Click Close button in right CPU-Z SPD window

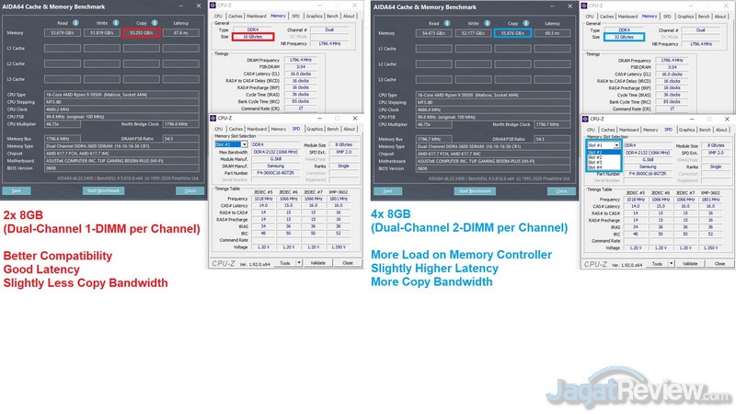click(719, 264)
